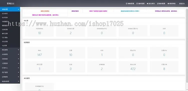Collapse the 系统设置 sidebar section
188x91 pixels.
point(10,9)
